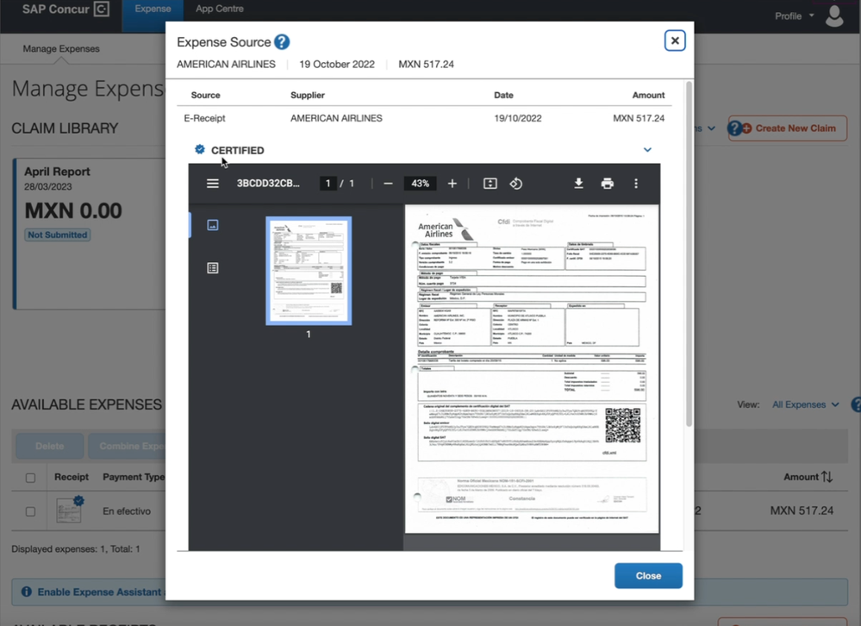Rotate the receipt PDF
Viewport: 861px width, 626px height.
(x=515, y=184)
